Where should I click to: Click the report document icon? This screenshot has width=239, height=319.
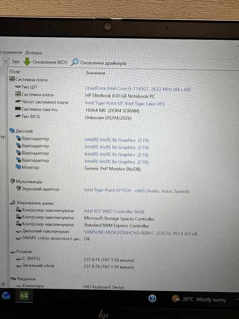pyautogui.click(x=6, y=61)
